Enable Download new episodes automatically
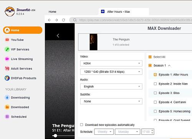 [x=81, y=125]
